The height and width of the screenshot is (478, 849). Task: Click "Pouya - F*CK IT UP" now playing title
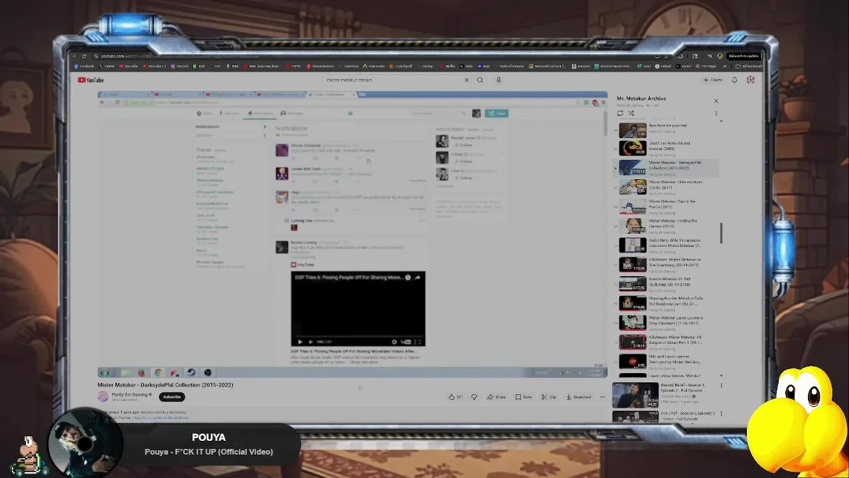point(209,451)
